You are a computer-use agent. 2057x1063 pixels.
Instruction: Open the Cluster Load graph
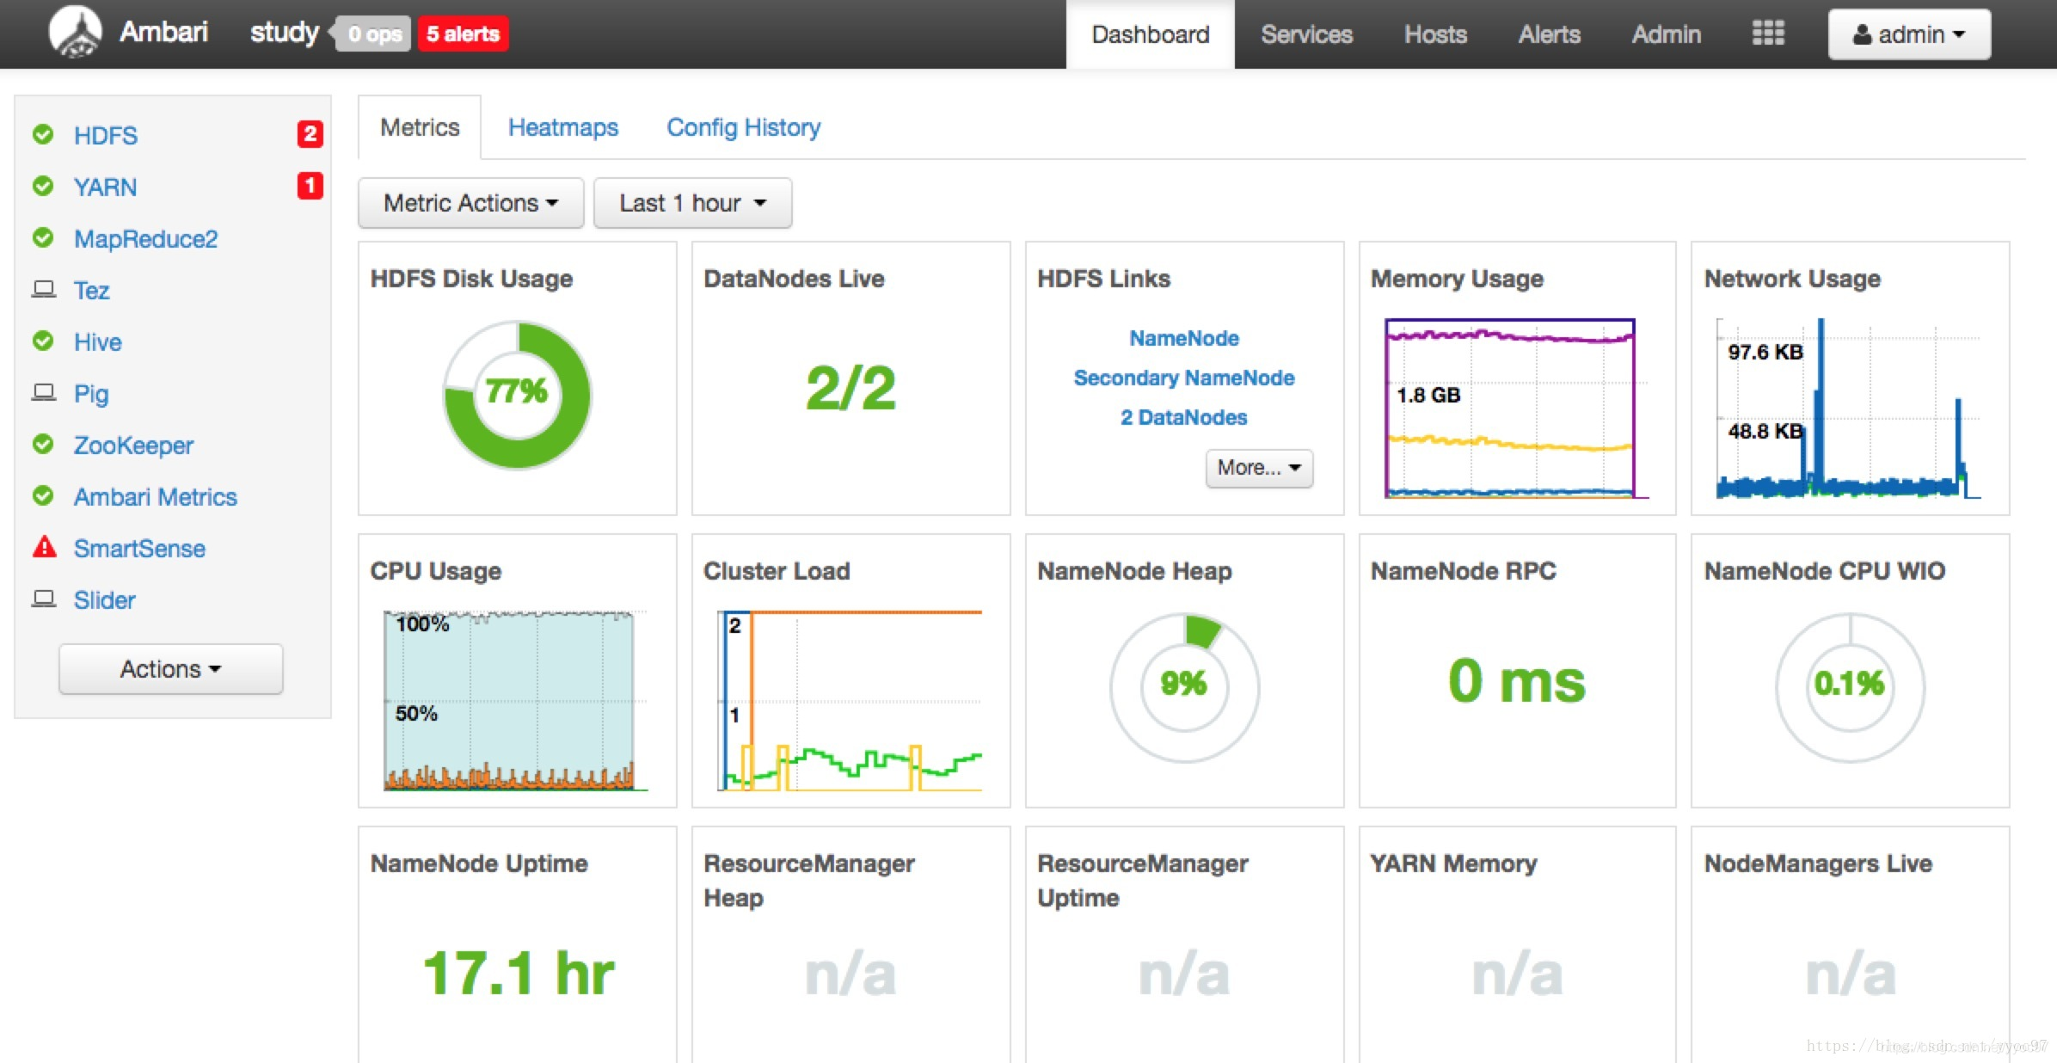click(850, 700)
